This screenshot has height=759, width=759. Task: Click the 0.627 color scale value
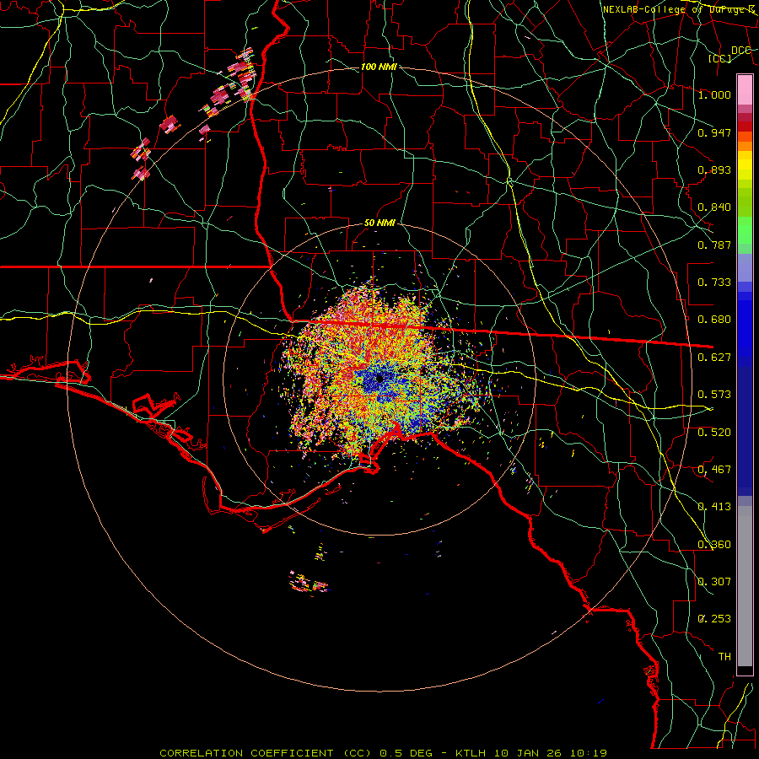tap(714, 358)
